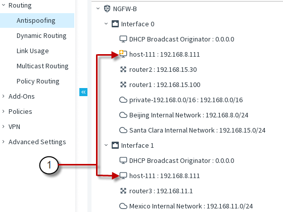
Task: Collapse the left navigation pane with the double-arrow button
Action: pos(83,92)
